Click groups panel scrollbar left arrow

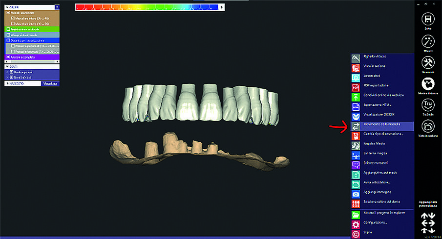click(6, 61)
